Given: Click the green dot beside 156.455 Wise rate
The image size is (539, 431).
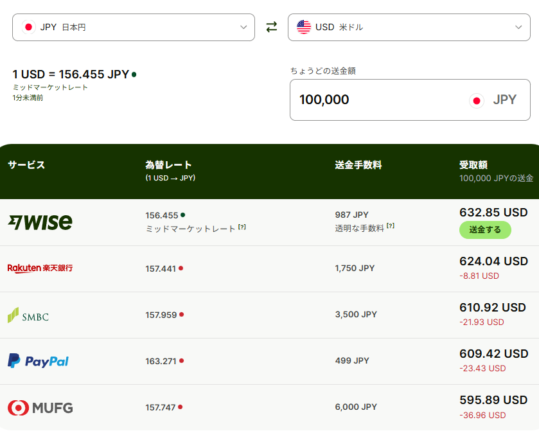Looking at the screenshot, I should click(183, 215).
